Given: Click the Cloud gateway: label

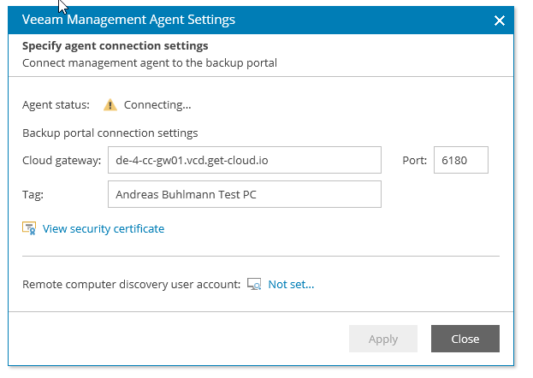Looking at the screenshot, I should pos(62,161).
